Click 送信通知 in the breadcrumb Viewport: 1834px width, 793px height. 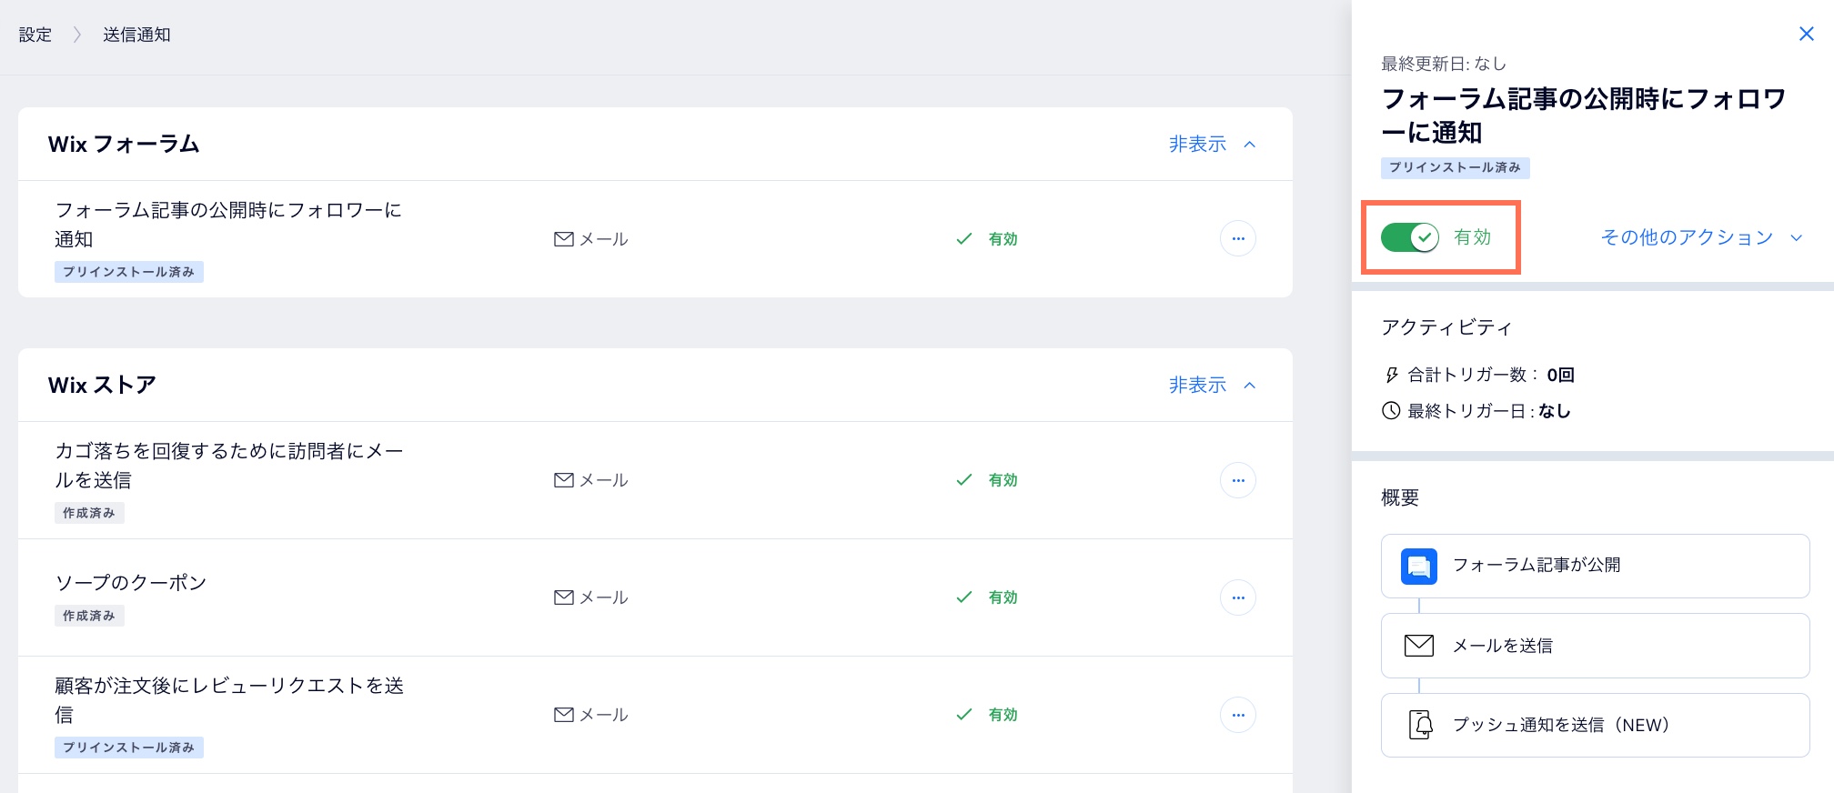(136, 35)
